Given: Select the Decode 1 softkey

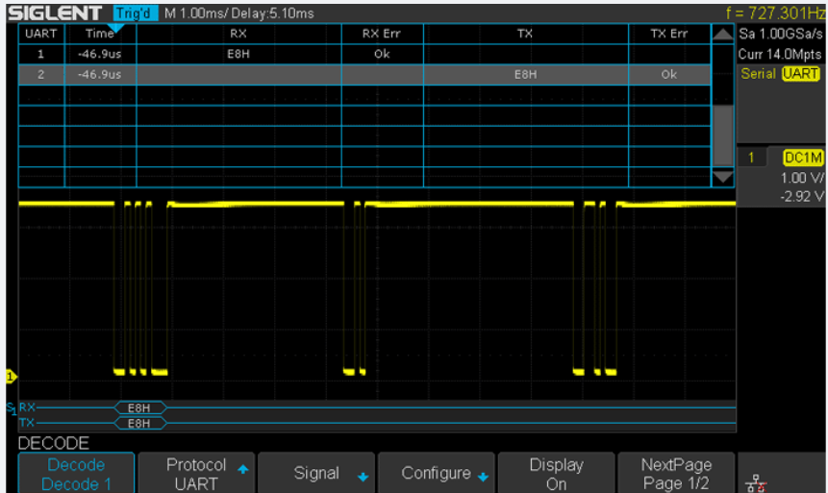Looking at the screenshot, I should [76, 474].
